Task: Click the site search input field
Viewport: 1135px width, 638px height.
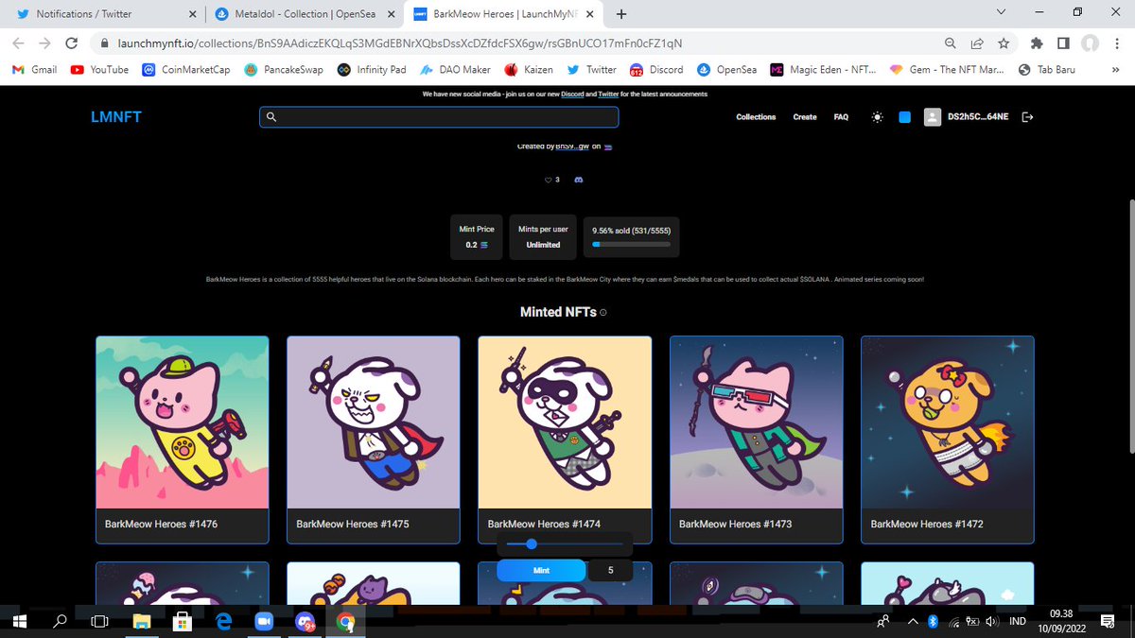Action: [x=439, y=117]
